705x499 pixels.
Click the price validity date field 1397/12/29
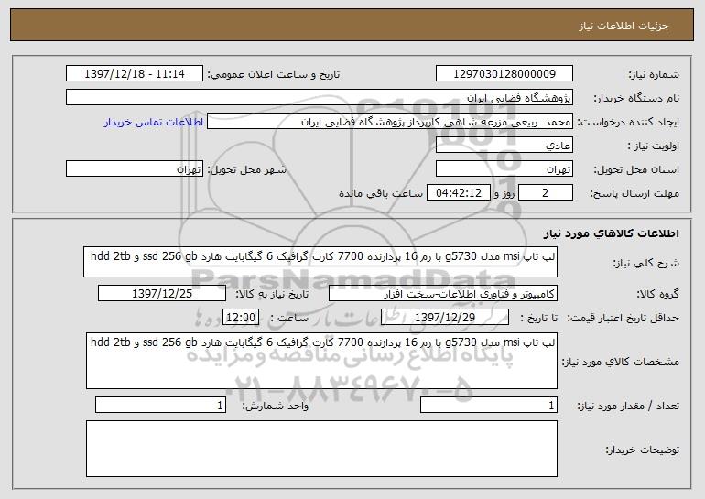(x=445, y=317)
